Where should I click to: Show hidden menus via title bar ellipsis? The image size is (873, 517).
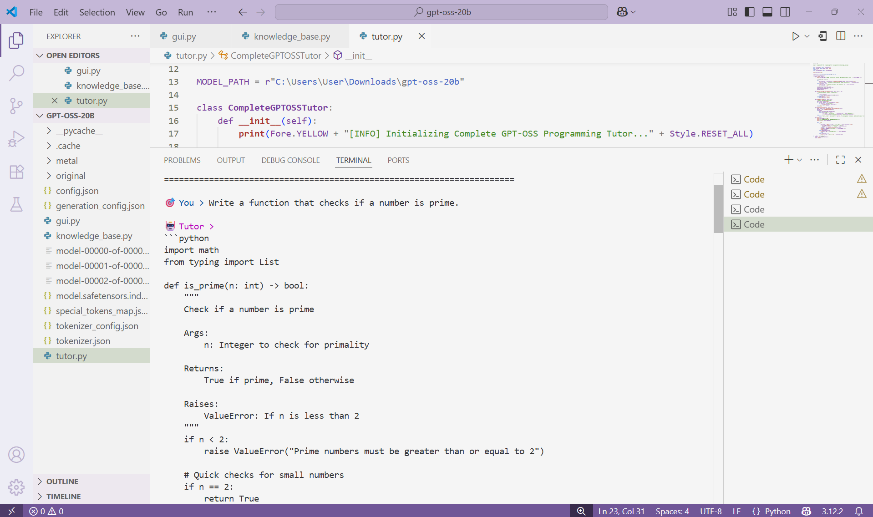[x=212, y=12]
